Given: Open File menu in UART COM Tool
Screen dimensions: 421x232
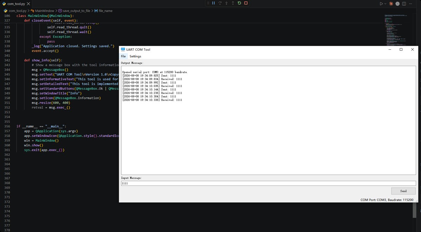Looking at the screenshot, I should pos(123,56).
